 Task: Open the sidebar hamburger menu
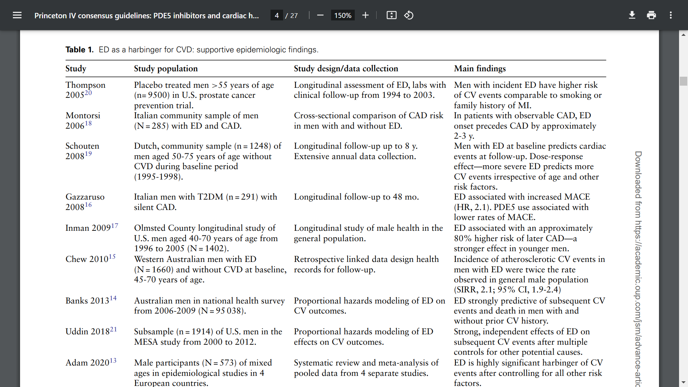pyautogui.click(x=17, y=15)
